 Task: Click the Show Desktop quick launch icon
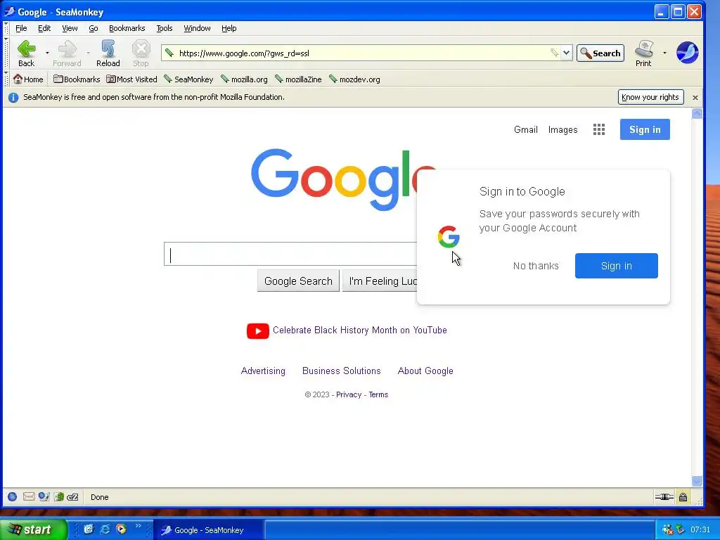click(88, 529)
